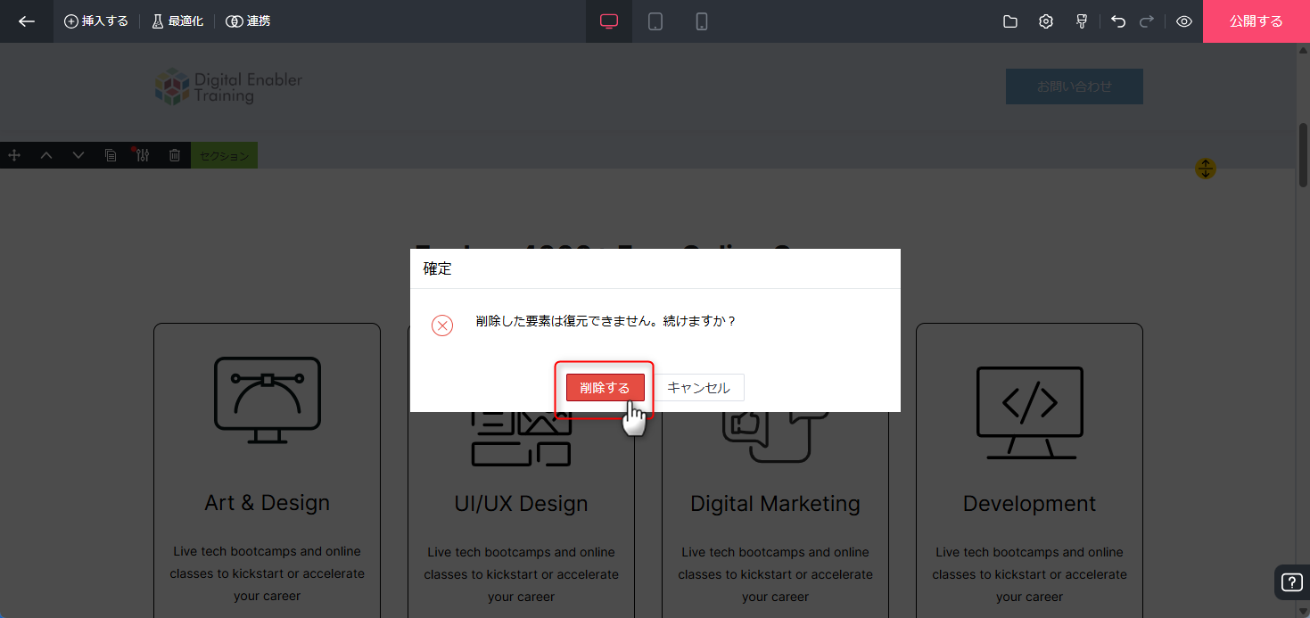Open the folder file manager icon
This screenshot has width=1310, height=618.
(1010, 21)
